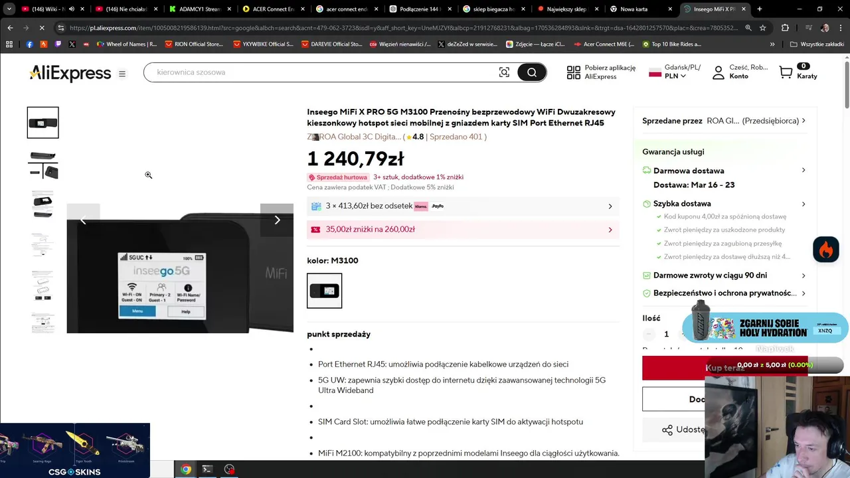Open image search camera icon
The width and height of the screenshot is (850, 478).
(504, 72)
